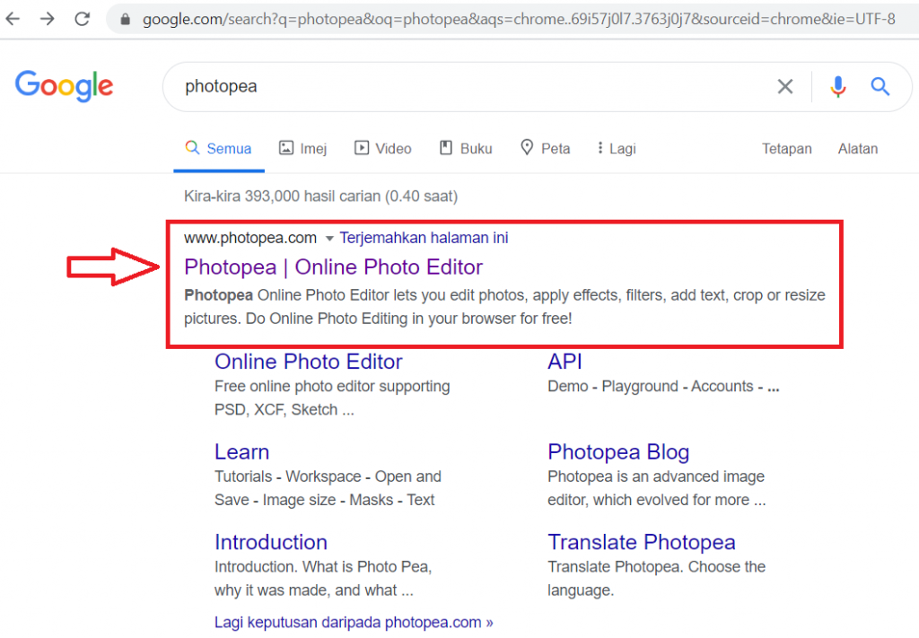Clear search with the X icon
The height and width of the screenshot is (638, 919).
pos(784,87)
